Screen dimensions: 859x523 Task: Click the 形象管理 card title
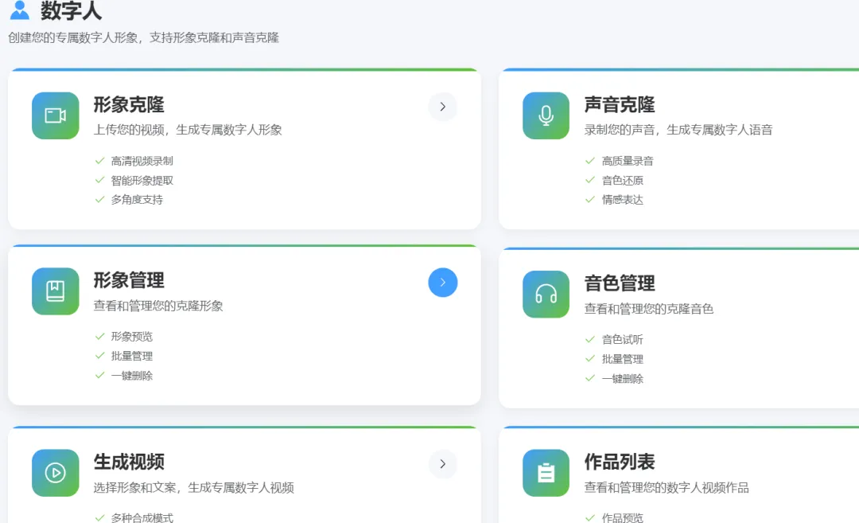pos(130,280)
